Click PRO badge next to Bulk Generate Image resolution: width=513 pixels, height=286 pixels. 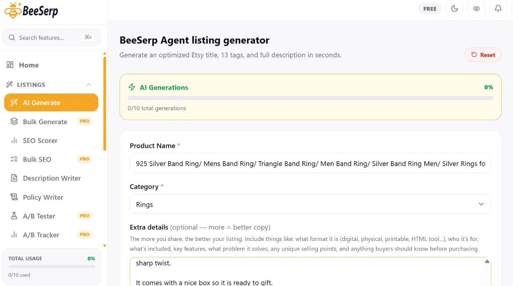[85, 121]
